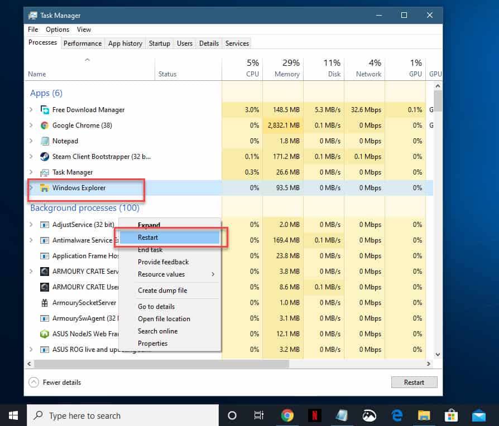Select the Notepad icon
The width and height of the screenshot is (499, 426).
click(45, 141)
